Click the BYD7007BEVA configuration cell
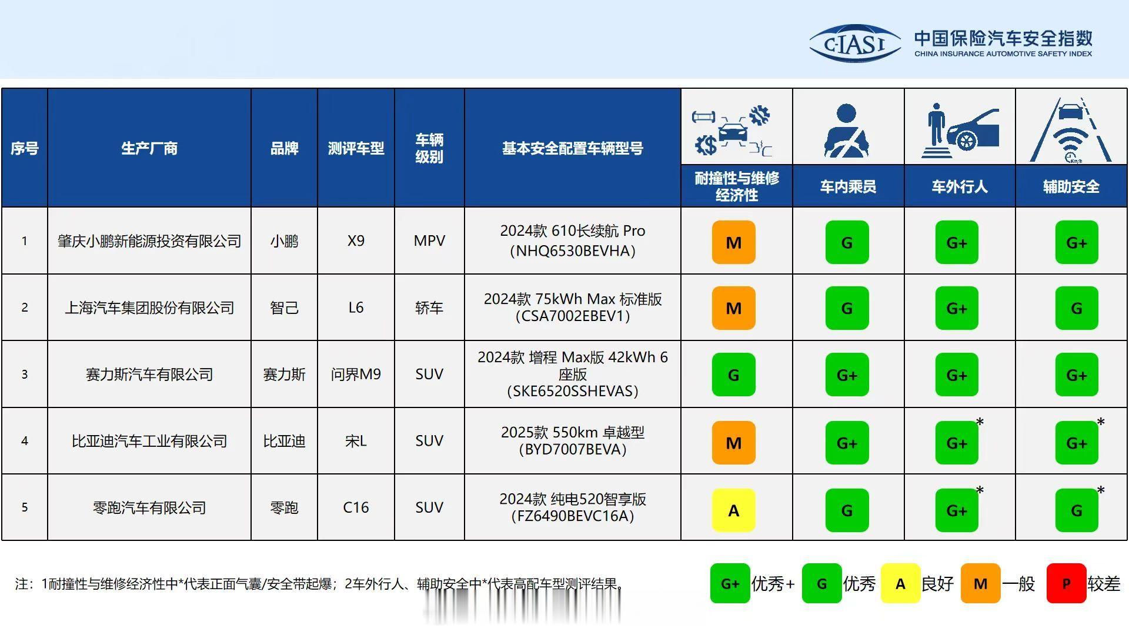The height and width of the screenshot is (635, 1129). [x=573, y=441]
